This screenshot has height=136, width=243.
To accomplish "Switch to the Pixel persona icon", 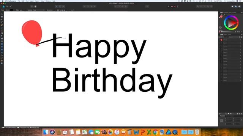I will (7, 6).
